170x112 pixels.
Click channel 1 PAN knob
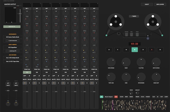[x=27, y=63]
